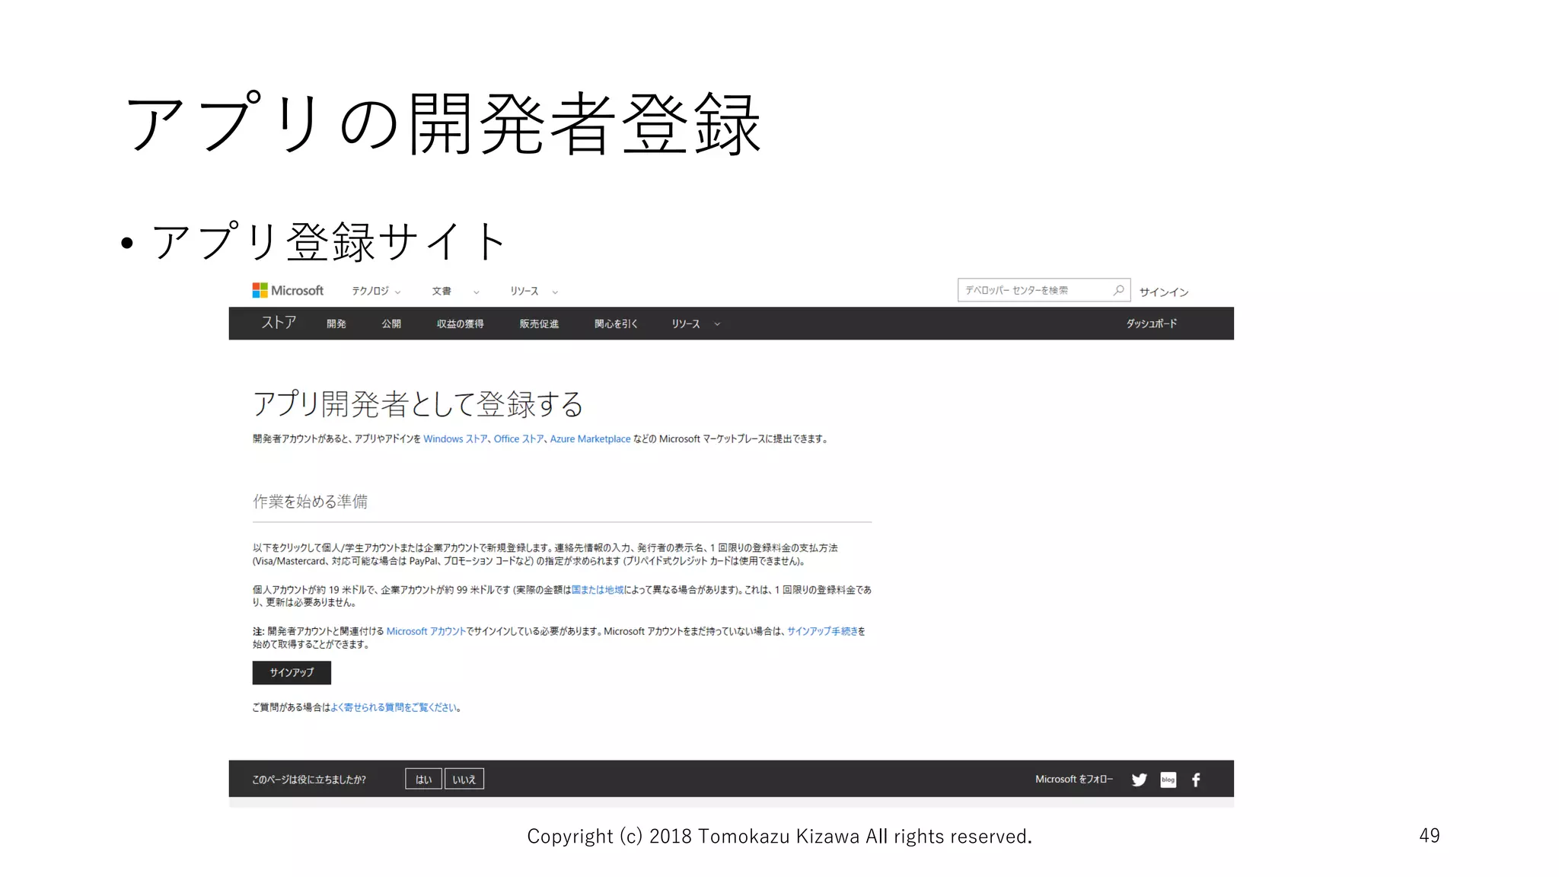Viewport: 1559px width, 877px height.
Task: Open the Microsoft アカウント link
Action: point(426,631)
